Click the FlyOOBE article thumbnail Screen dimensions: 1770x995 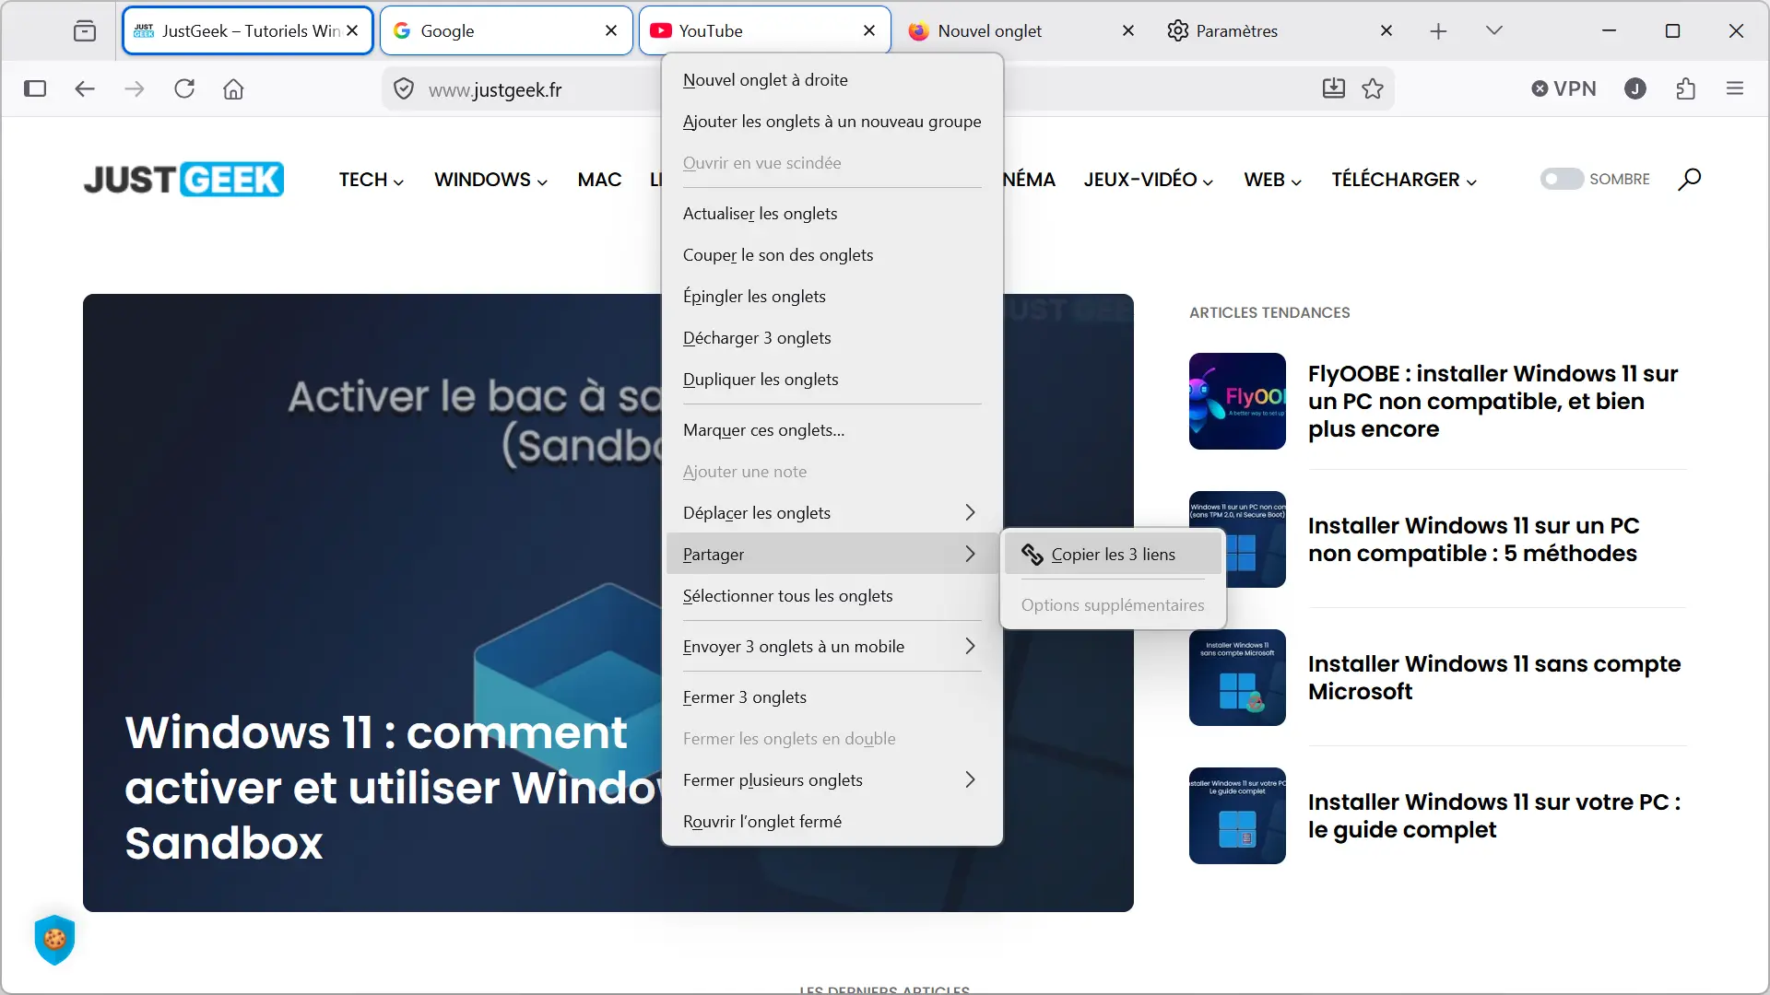pos(1237,401)
